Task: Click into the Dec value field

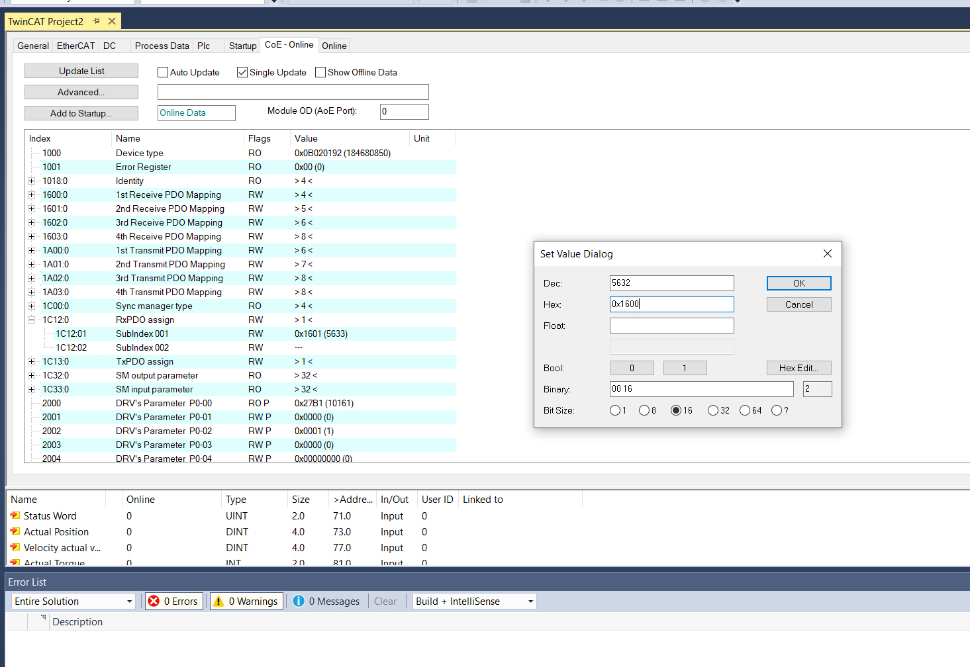Action: click(x=671, y=283)
